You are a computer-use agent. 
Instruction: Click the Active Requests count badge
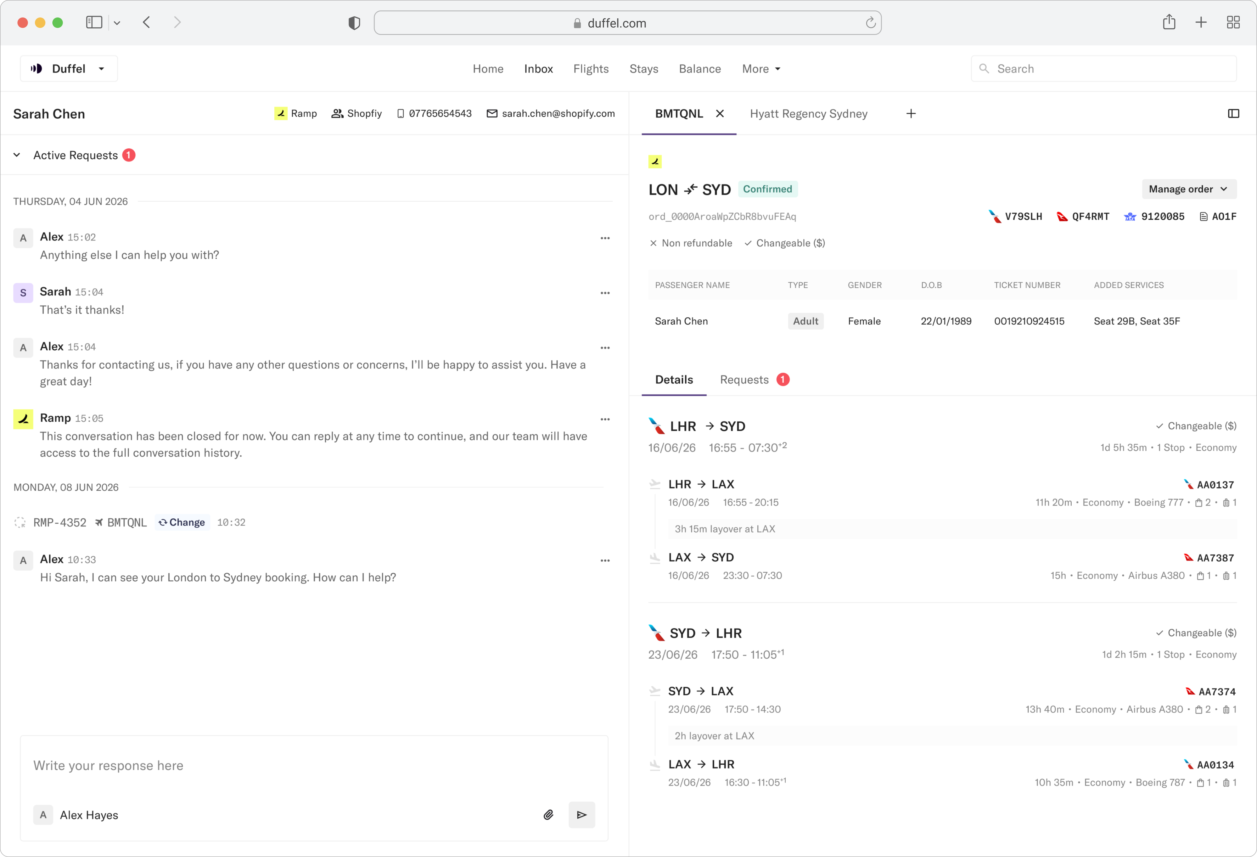[129, 155]
